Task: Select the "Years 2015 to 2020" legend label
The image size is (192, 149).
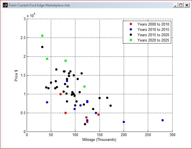Action: (153, 35)
